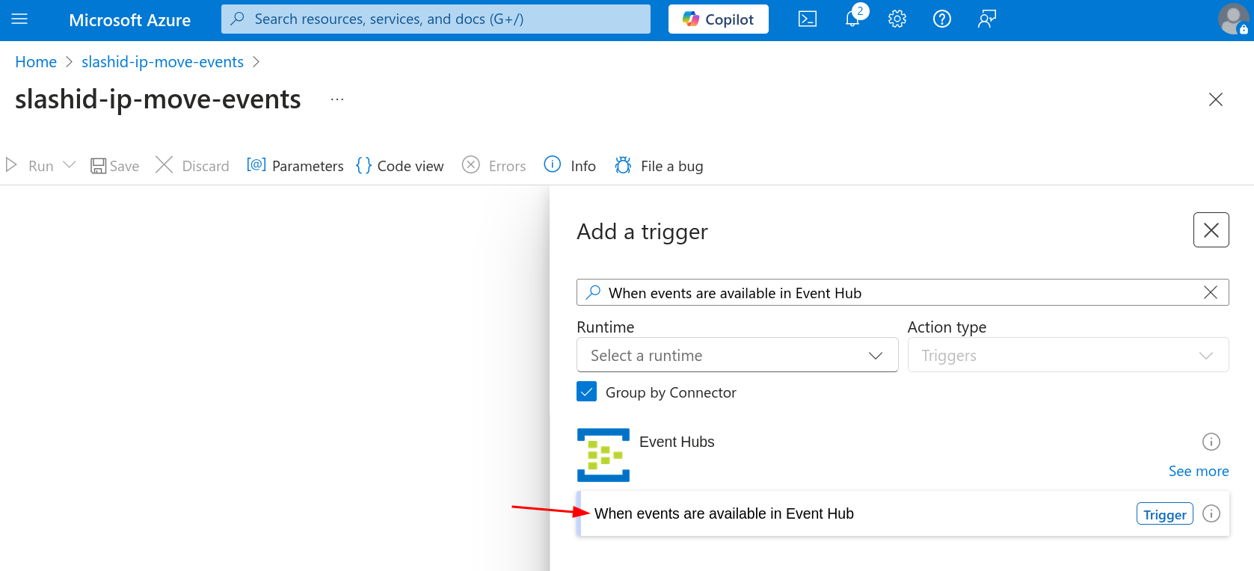Open the Feedback icon in header
Image resolution: width=1254 pixels, height=571 pixels.
[x=987, y=19]
